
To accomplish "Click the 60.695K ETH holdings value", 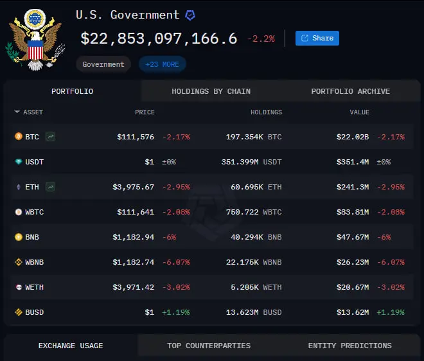I will click(x=256, y=187).
